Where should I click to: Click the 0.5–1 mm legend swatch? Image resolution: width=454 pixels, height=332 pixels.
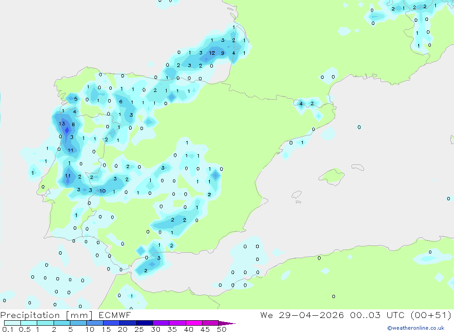29,323
